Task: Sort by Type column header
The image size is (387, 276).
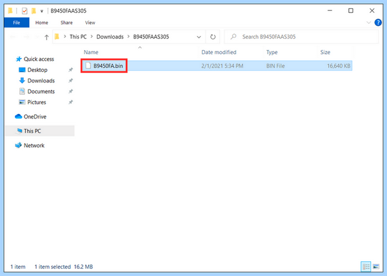Action: point(272,52)
